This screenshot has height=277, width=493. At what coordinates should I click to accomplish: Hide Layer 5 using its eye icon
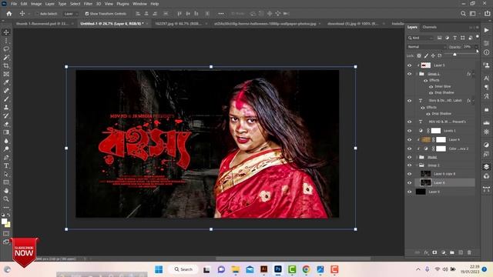[409, 65]
